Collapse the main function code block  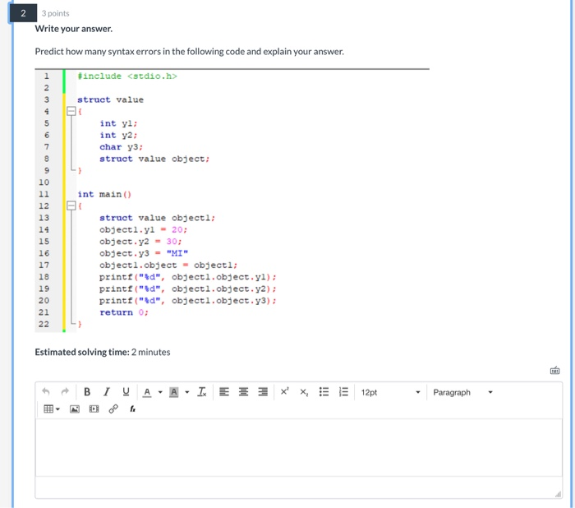pos(71,206)
